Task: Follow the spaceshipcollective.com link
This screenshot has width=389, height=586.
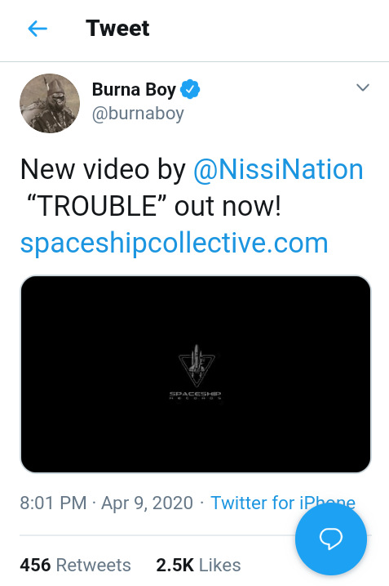Action: [x=175, y=243]
